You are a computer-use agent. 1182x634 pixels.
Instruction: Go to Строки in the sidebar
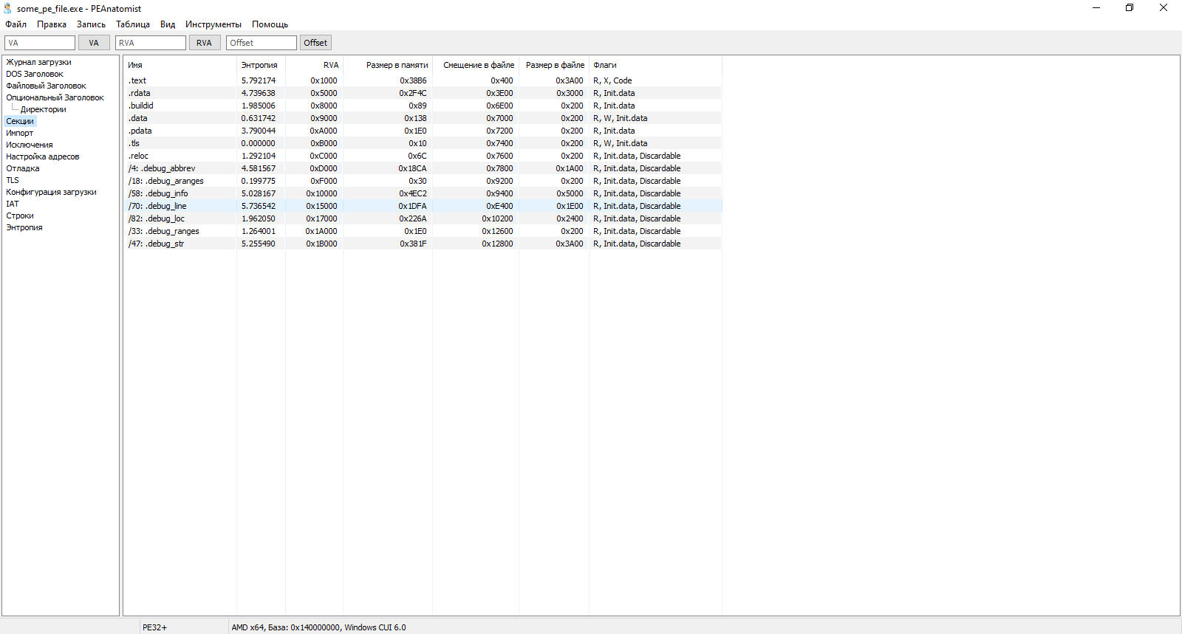20,216
